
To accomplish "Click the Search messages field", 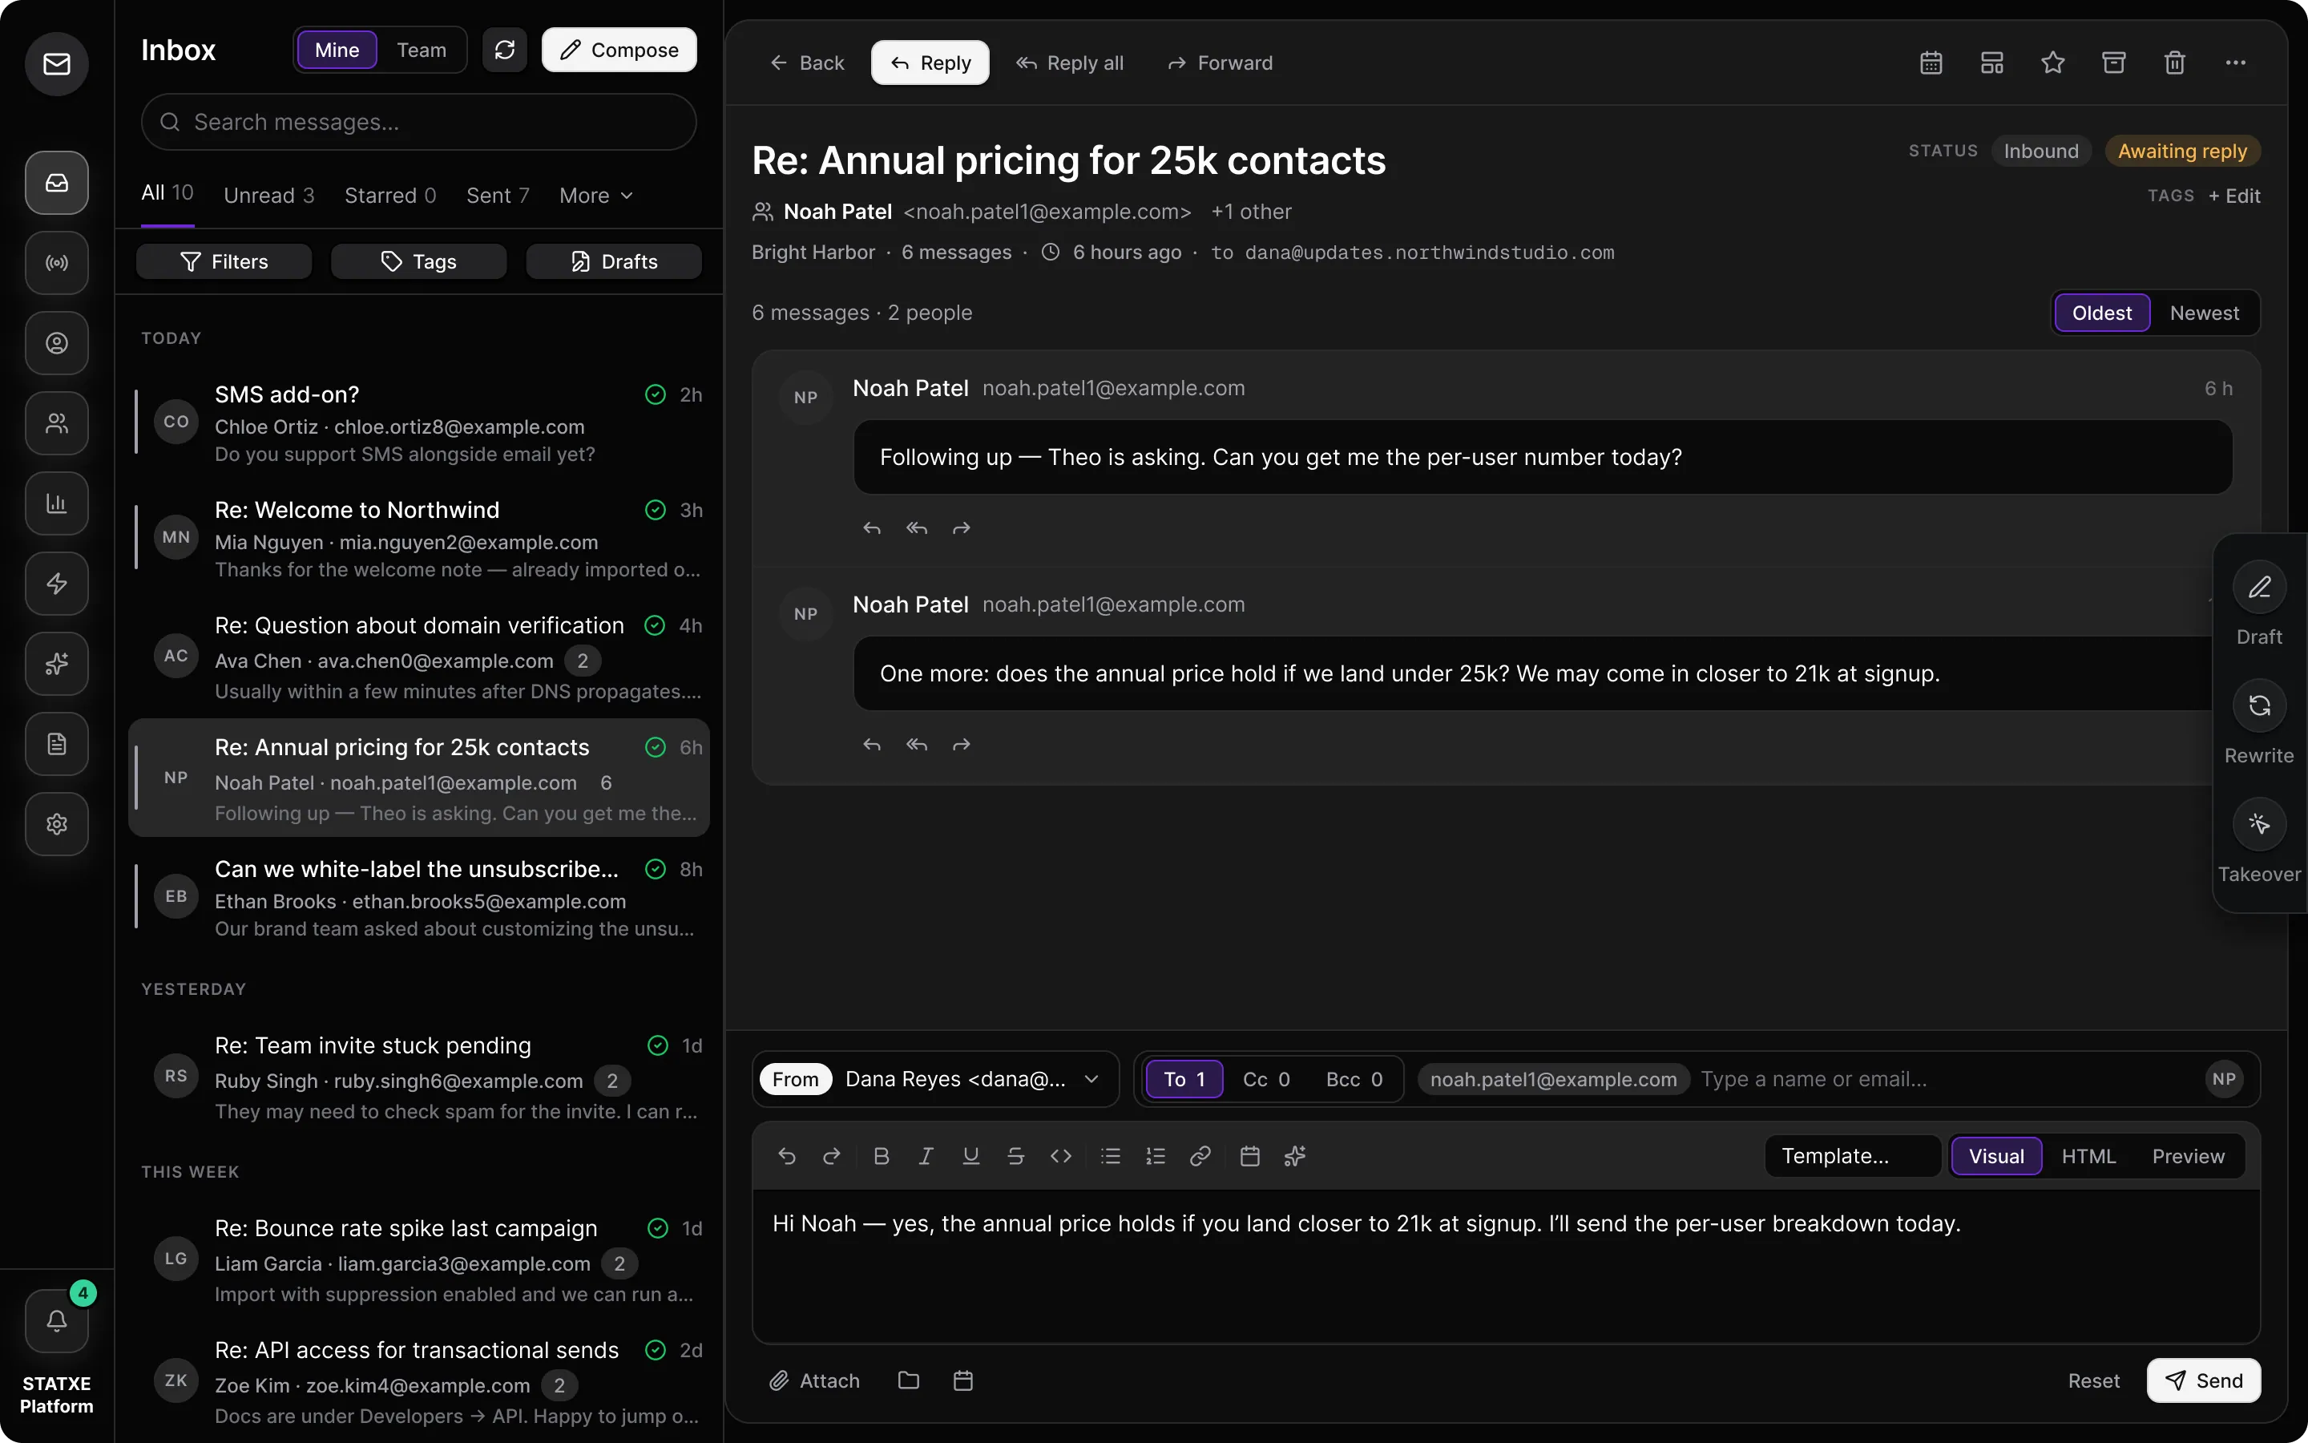I will coord(418,122).
